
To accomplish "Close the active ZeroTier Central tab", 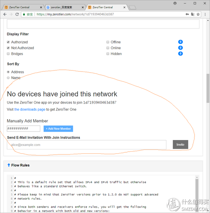I will (124, 7).
